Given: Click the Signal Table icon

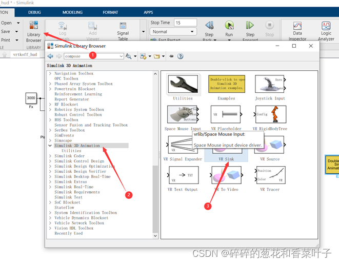Looking at the screenshot, I should (x=123, y=26).
